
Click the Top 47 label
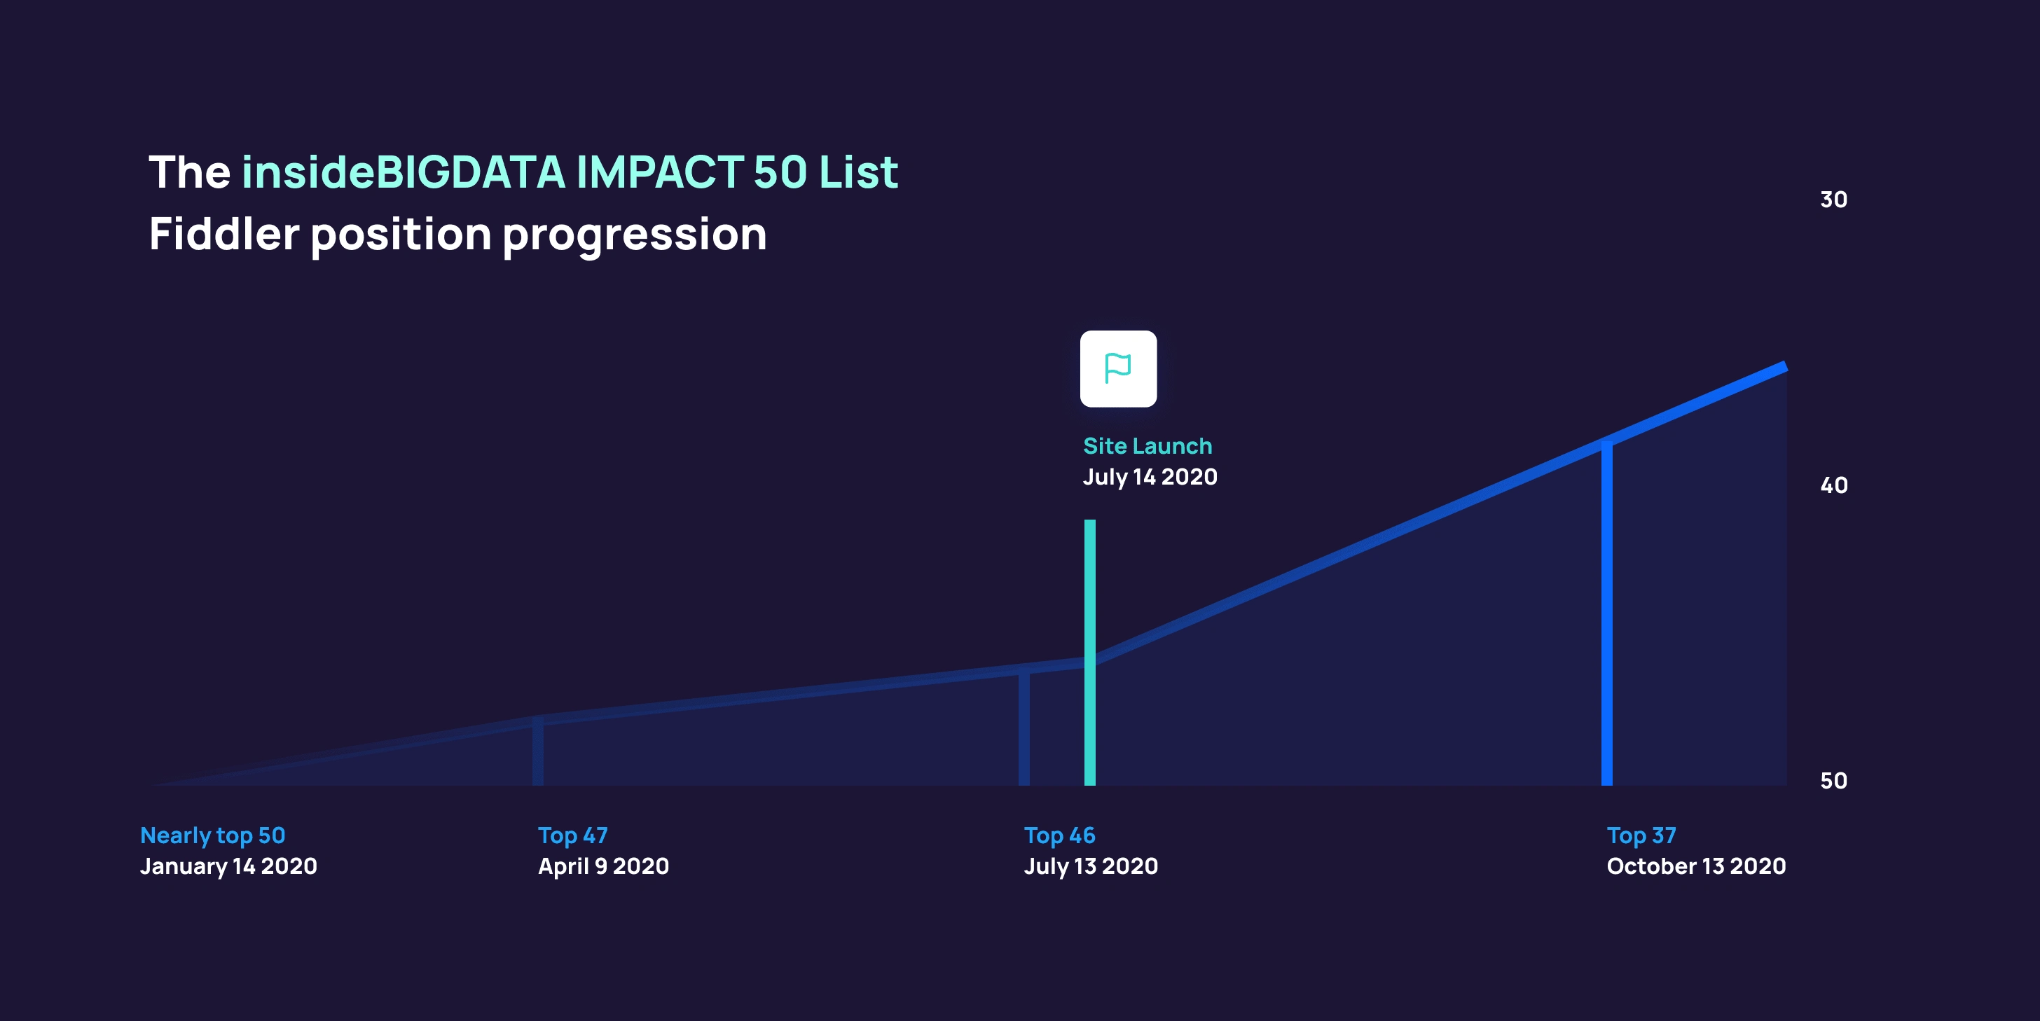point(572,835)
